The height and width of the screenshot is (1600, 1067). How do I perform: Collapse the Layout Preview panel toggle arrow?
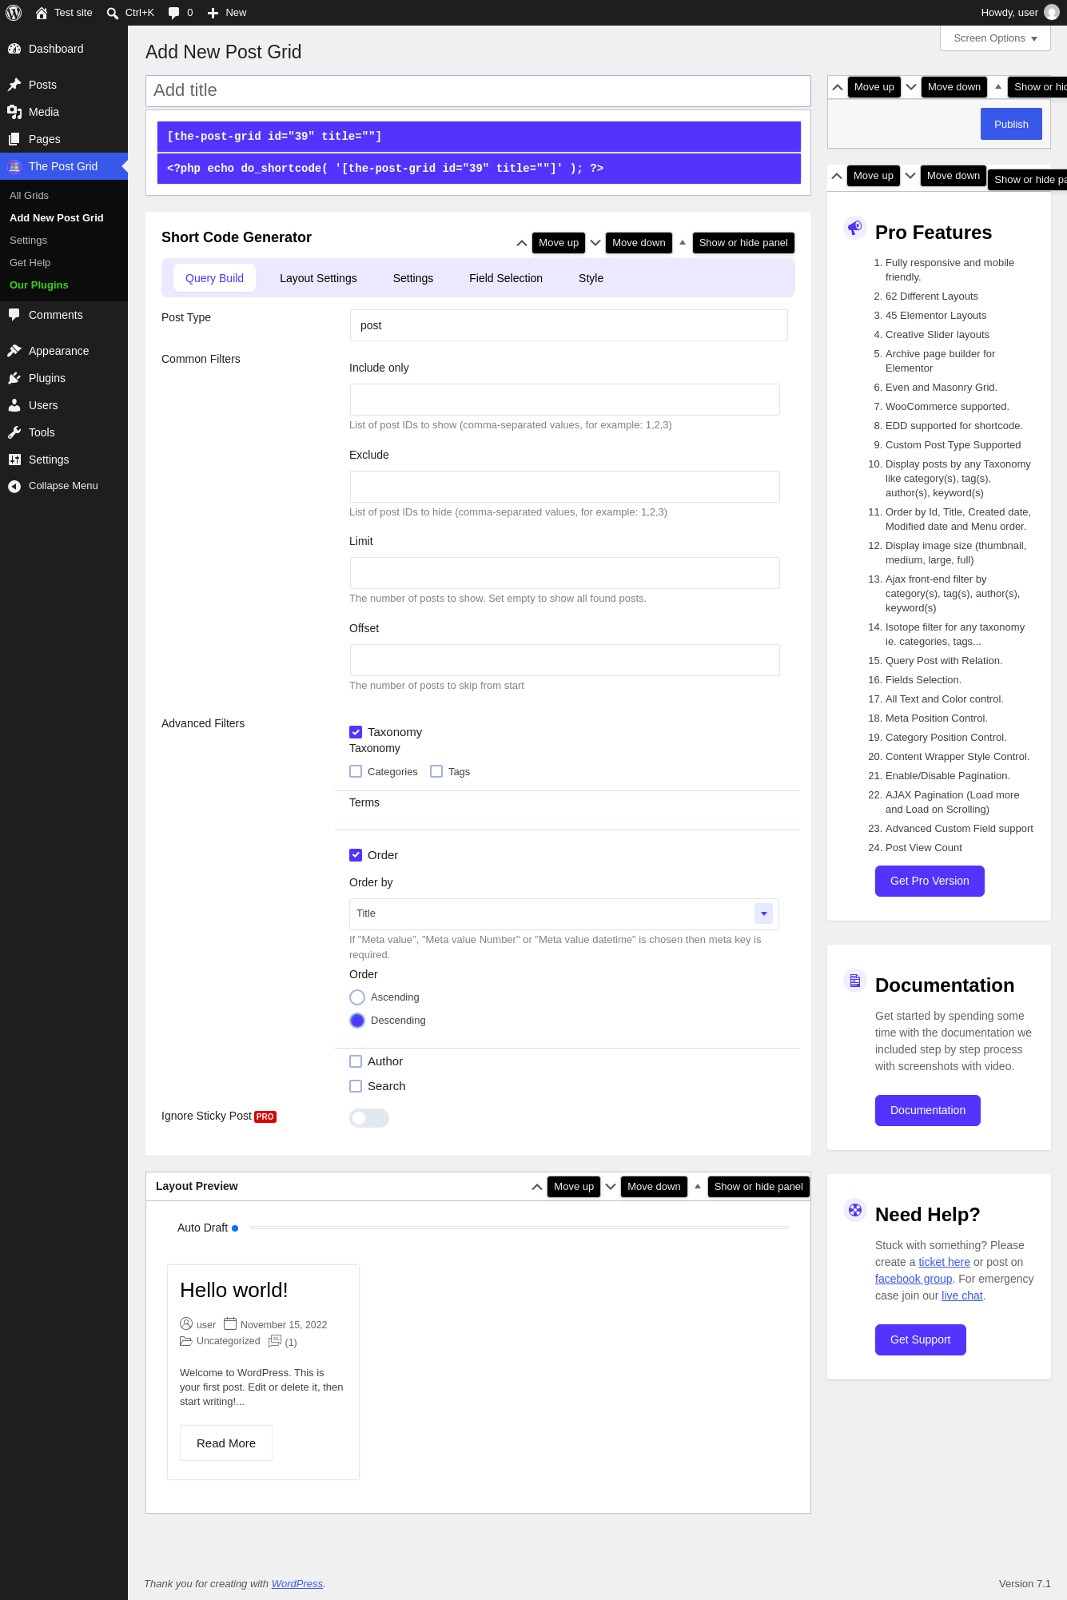tap(698, 1186)
